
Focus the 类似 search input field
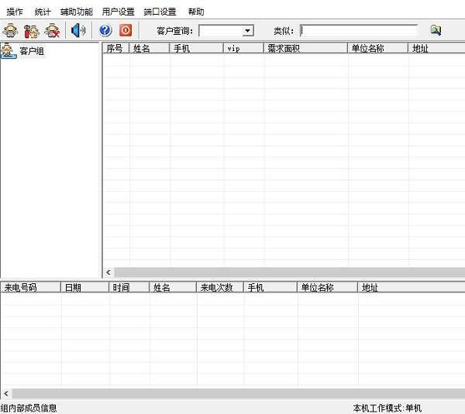358,30
